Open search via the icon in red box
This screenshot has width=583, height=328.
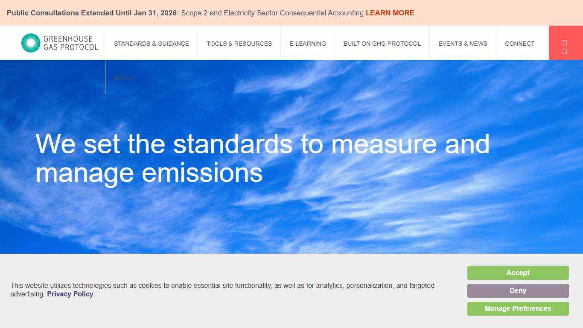(565, 43)
